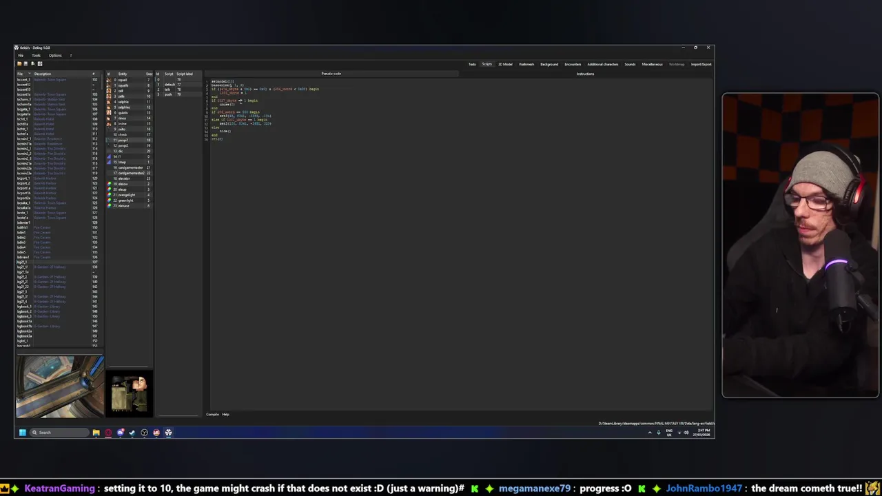The height and width of the screenshot is (496, 882).
Task: Click the Entity column header
Action: point(131,74)
